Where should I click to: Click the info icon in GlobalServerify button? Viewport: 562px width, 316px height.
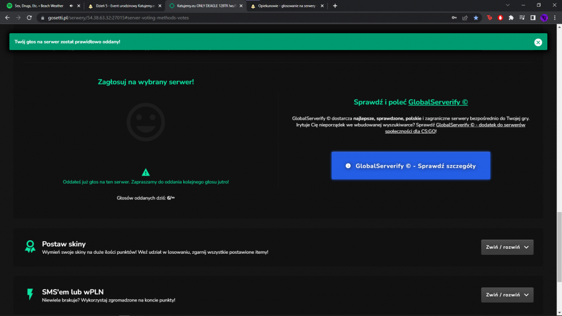(348, 166)
